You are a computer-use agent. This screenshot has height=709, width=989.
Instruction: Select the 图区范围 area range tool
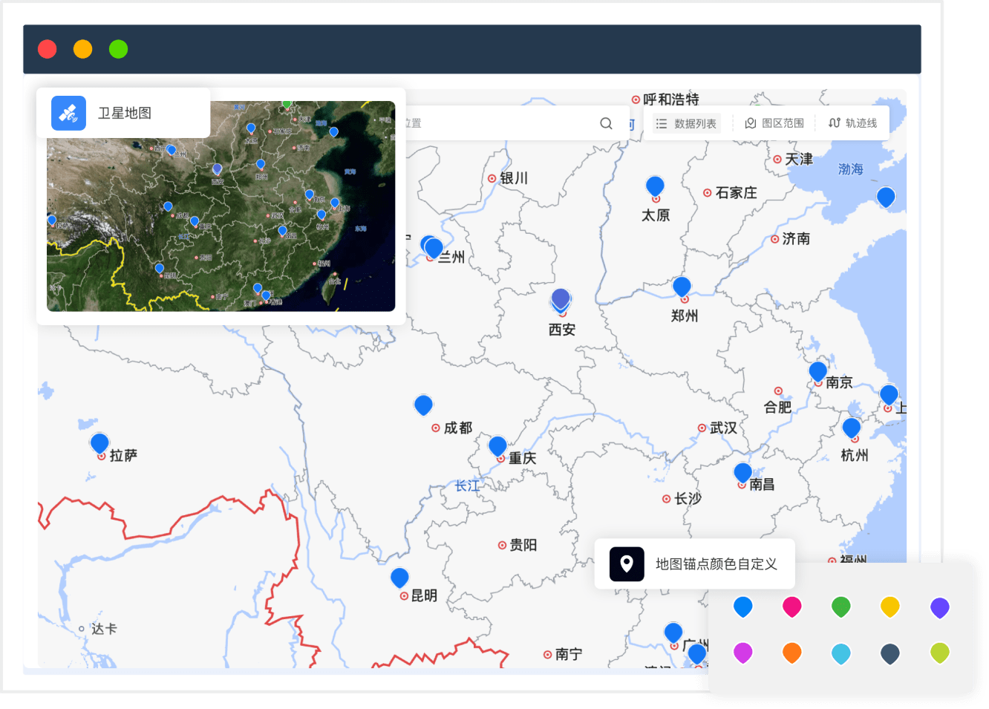point(774,123)
